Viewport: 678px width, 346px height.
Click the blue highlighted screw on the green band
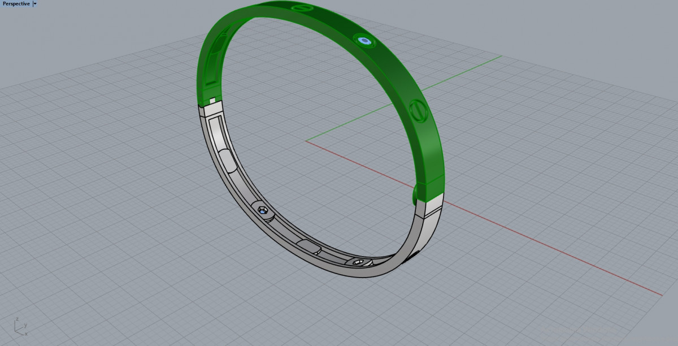click(364, 41)
